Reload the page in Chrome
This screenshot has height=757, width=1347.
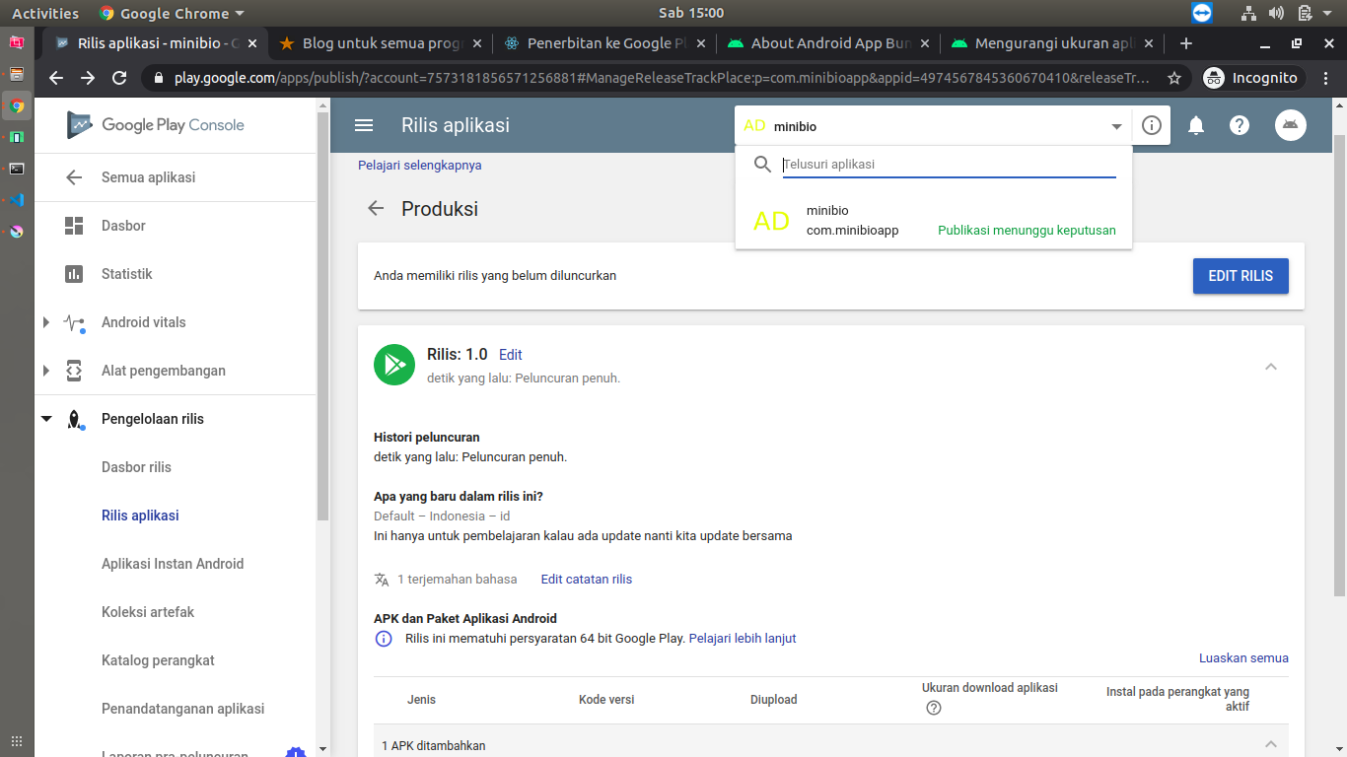coord(119,78)
